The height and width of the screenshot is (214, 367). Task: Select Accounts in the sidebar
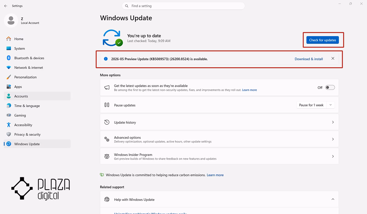37,96
